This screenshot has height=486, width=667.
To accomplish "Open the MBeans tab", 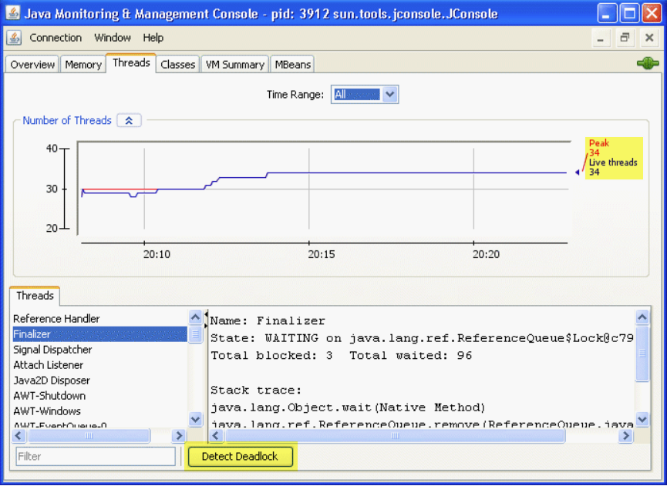I will (292, 65).
